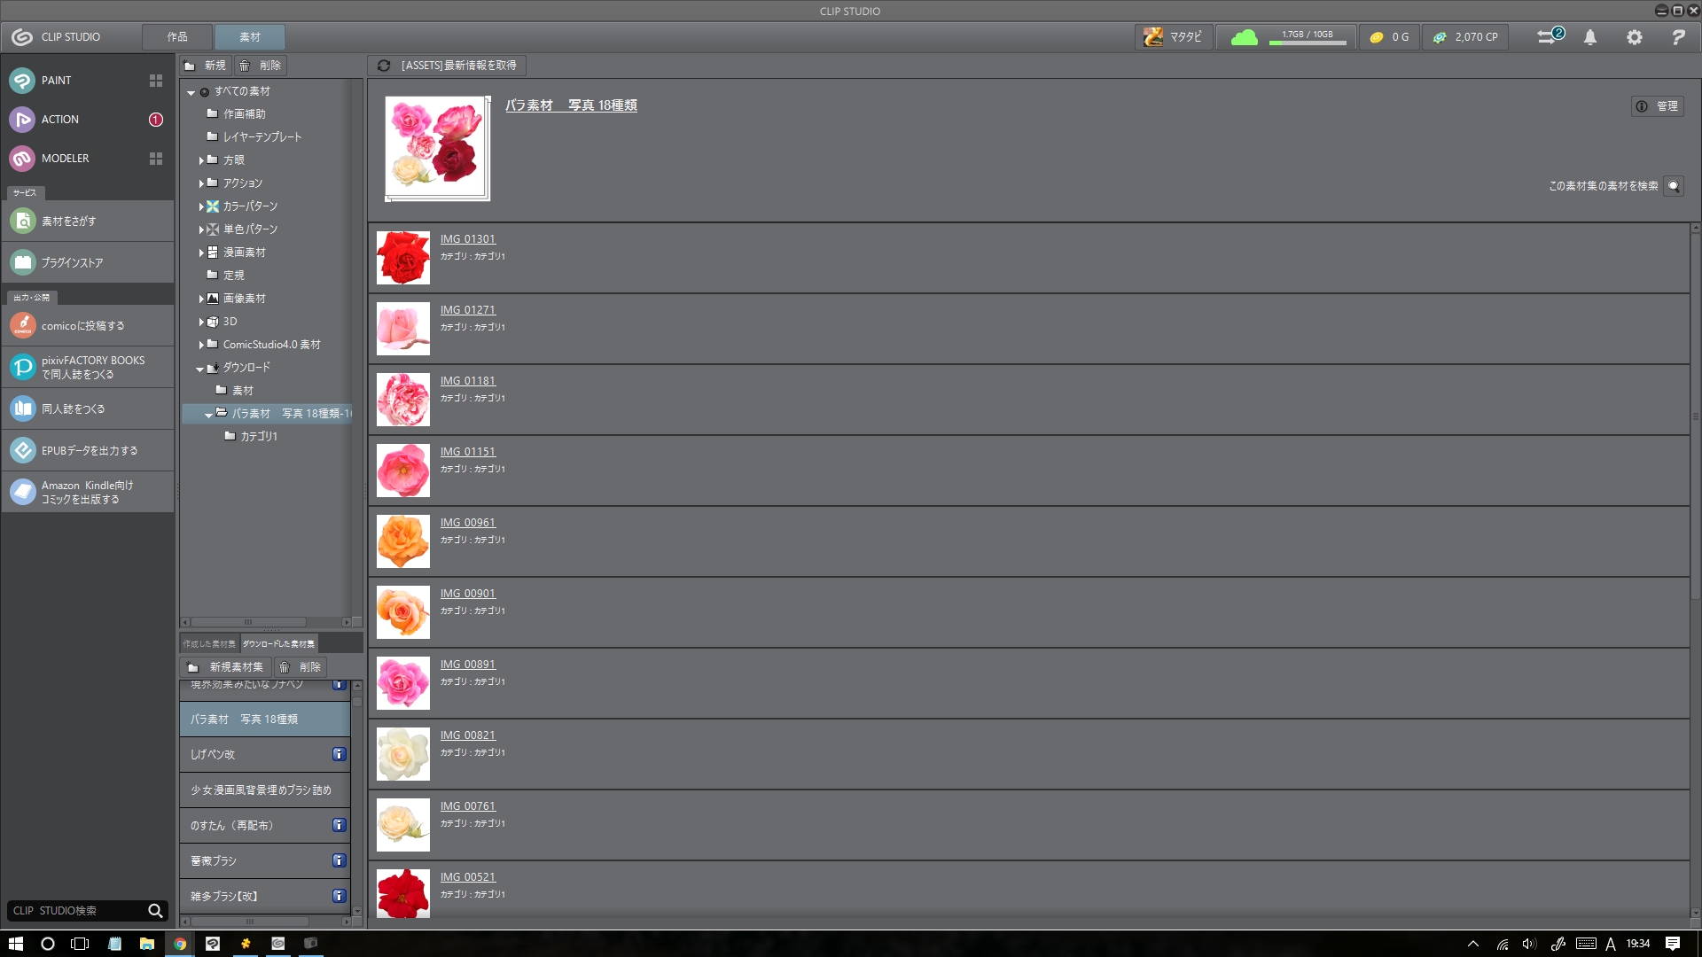This screenshot has height=957, width=1702.
Task: Open the IMG 01301 material link
Action: click(467, 239)
